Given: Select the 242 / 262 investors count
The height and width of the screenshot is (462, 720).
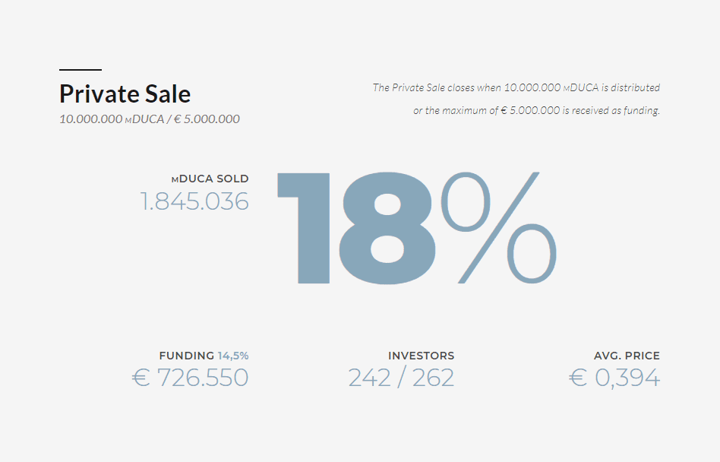Looking at the screenshot, I should (x=401, y=378).
